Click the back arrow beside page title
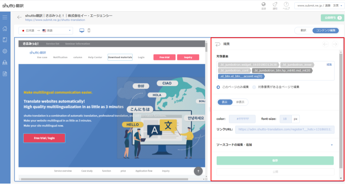 point(20,17)
